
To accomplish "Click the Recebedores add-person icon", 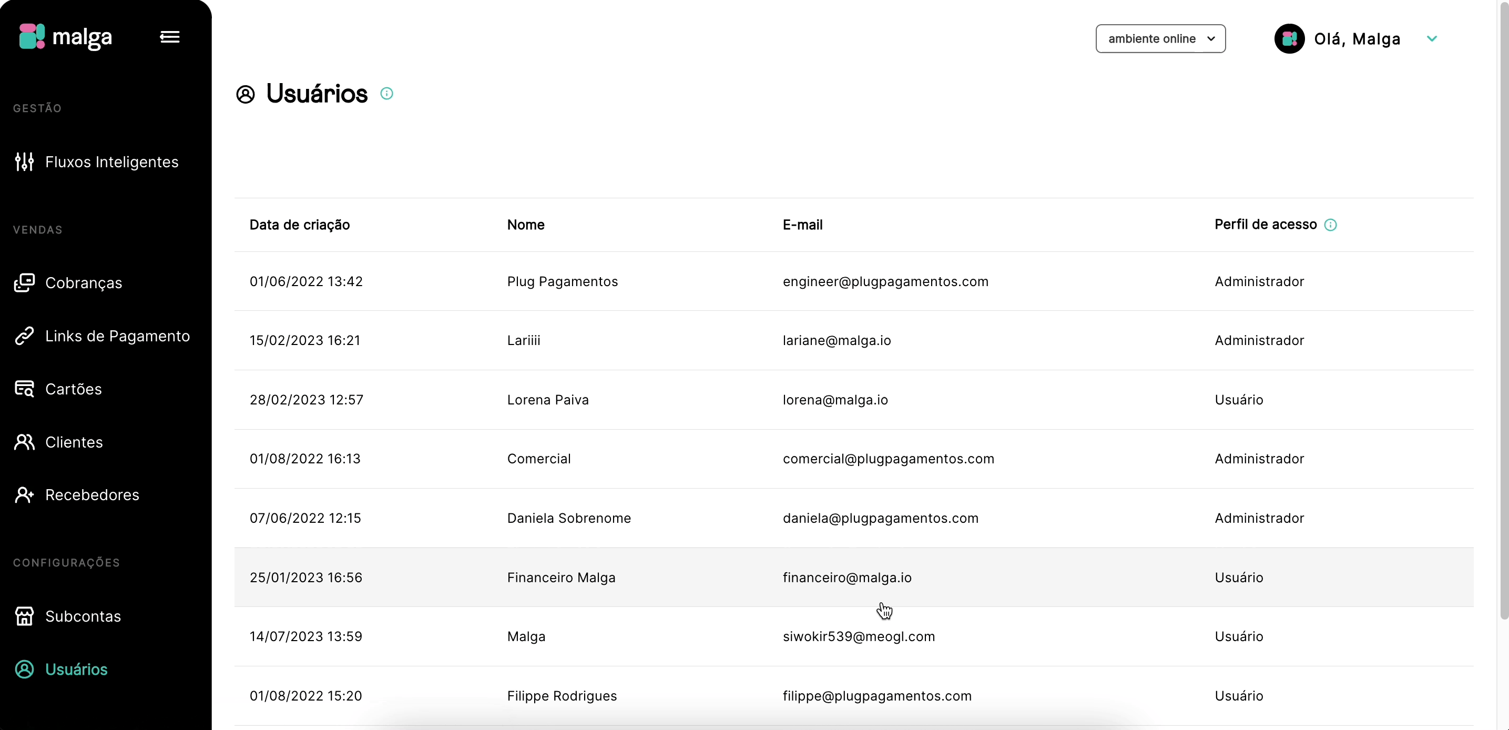I will [x=24, y=495].
